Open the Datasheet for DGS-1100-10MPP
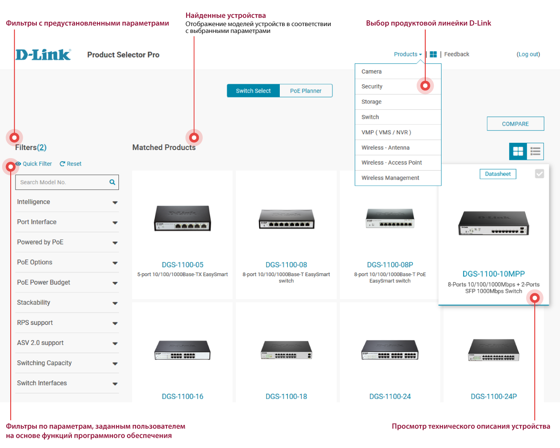560x448 pixels. coord(498,174)
